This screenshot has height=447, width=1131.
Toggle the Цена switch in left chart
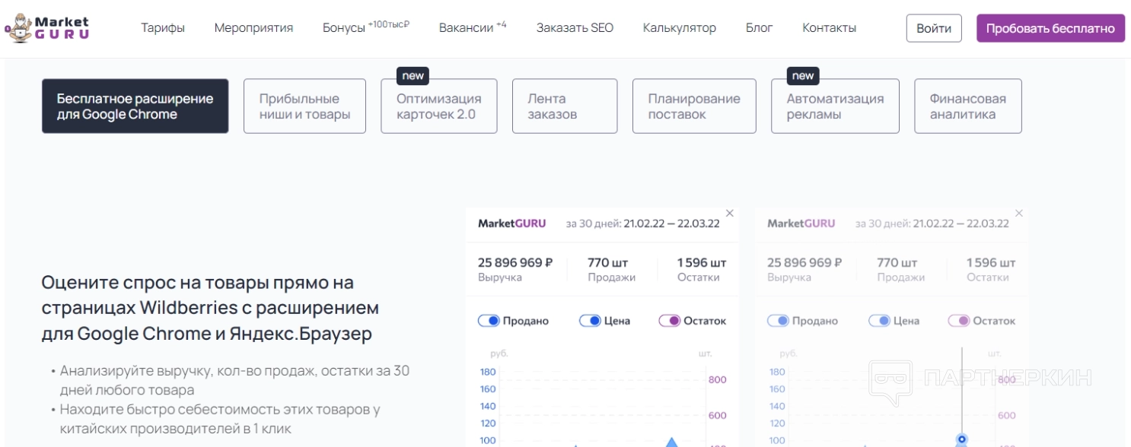coord(590,321)
